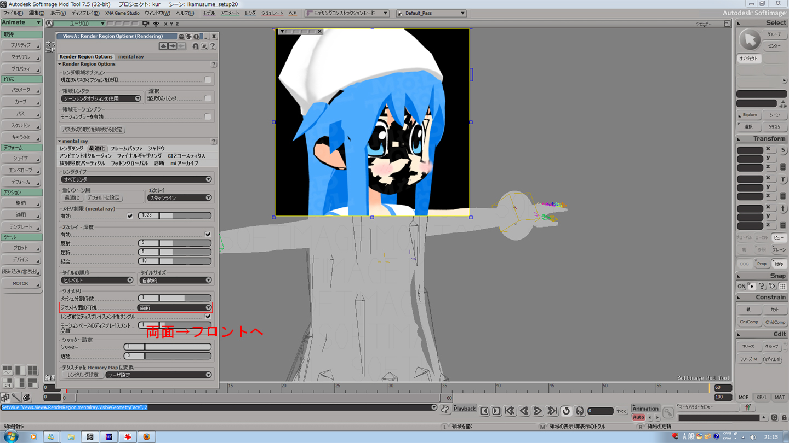The height and width of the screenshot is (443, 789).
Task: Click the grid snap icon
Action: [x=782, y=286]
